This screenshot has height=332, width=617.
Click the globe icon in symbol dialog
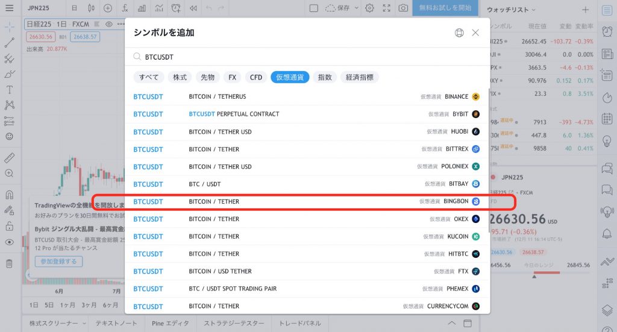tap(459, 33)
